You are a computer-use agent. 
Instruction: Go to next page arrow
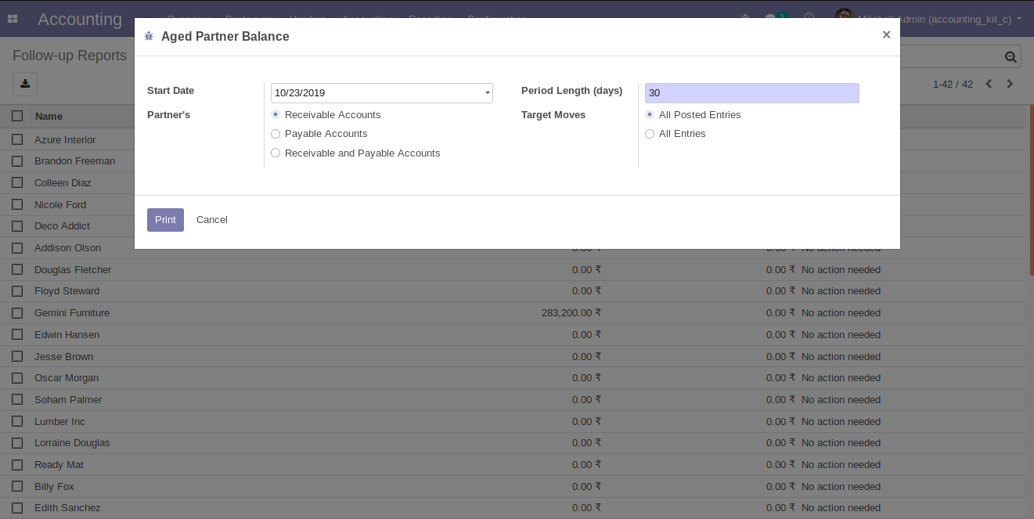(x=1010, y=84)
